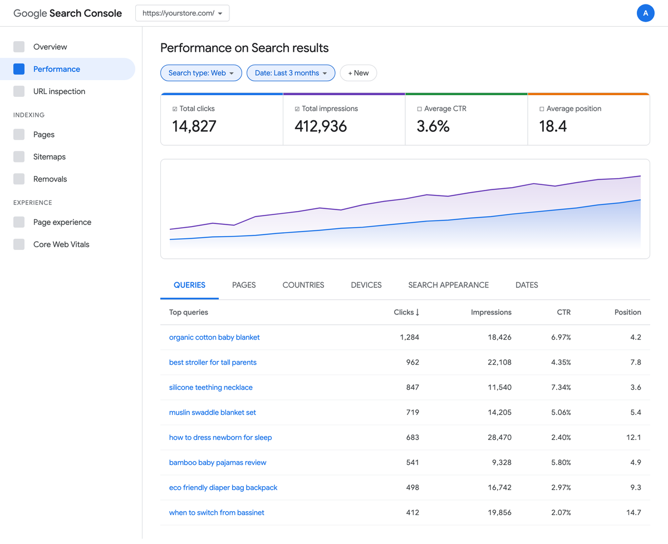Disable the Total impressions metric
668x544 pixels.
(343, 119)
